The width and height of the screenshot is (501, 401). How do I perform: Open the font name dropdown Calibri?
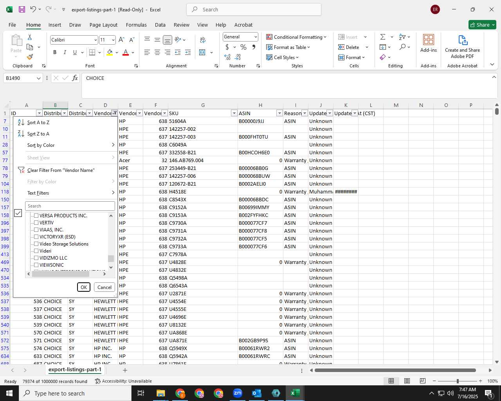coord(96,40)
